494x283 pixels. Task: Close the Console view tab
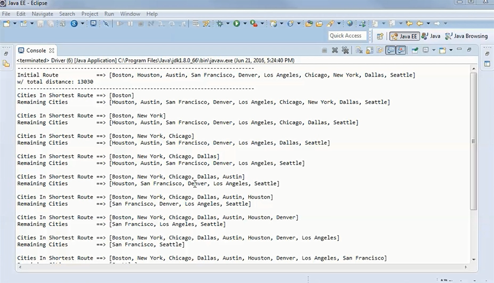[52, 51]
